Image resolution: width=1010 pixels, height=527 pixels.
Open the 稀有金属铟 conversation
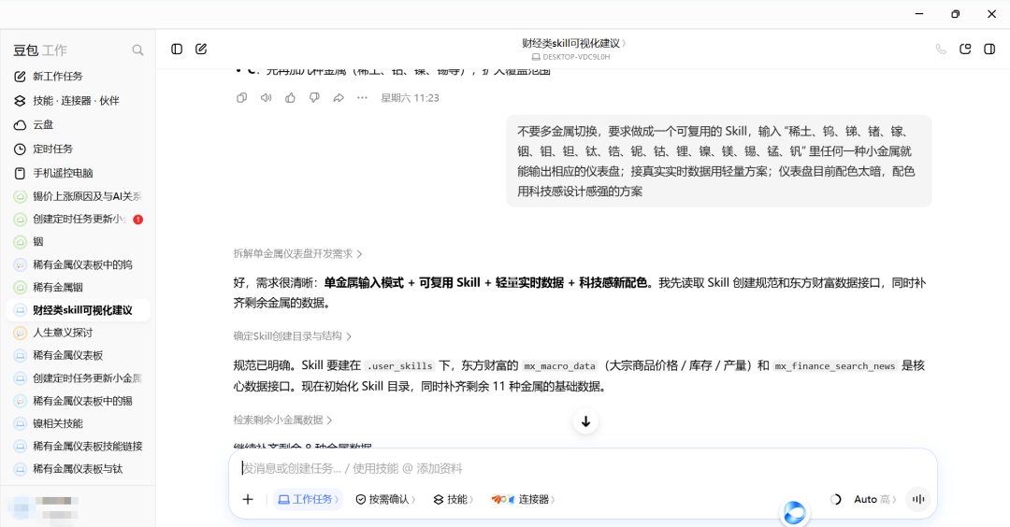click(78, 287)
